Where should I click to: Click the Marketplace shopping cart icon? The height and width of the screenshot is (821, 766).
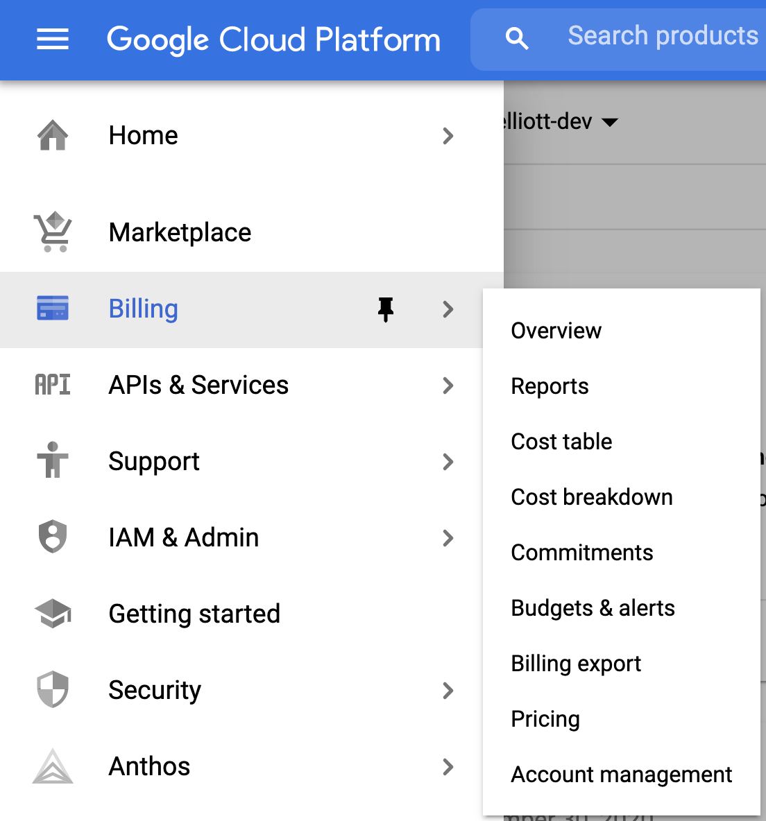[53, 232]
